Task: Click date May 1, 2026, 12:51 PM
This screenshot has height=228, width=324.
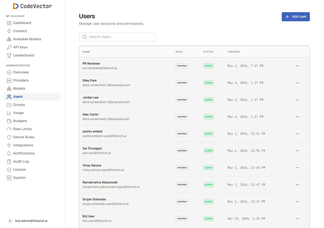Action: click(246, 134)
